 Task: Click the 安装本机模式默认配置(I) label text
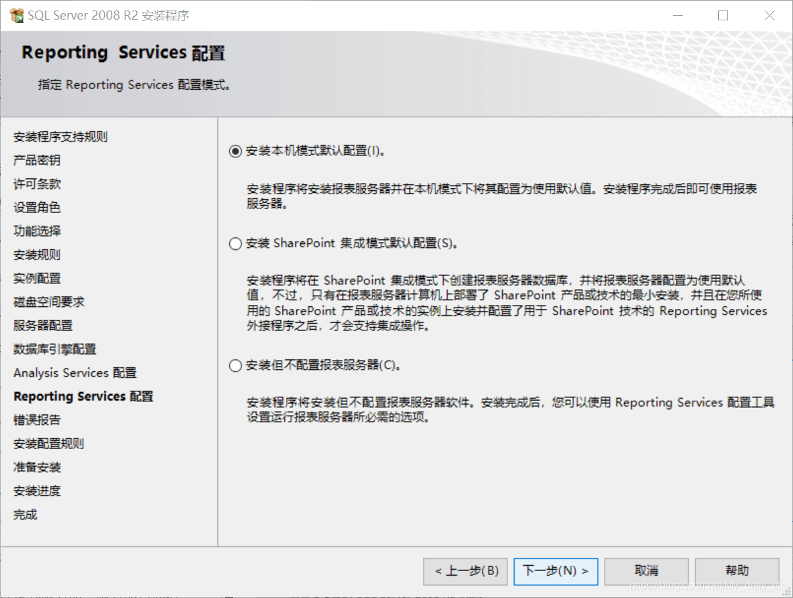coord(315,151)
